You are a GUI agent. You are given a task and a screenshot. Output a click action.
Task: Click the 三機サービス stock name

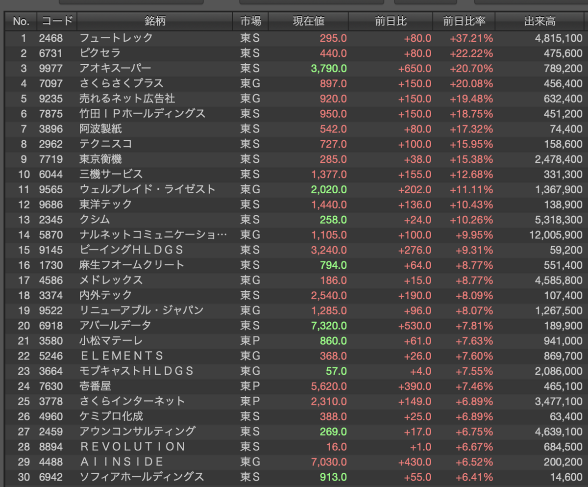[111, 174]
